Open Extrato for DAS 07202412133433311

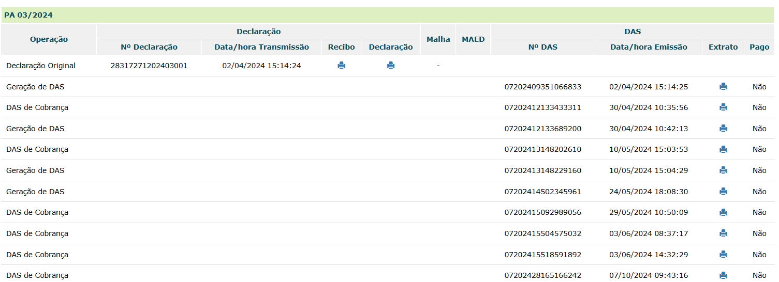point(723,107)
